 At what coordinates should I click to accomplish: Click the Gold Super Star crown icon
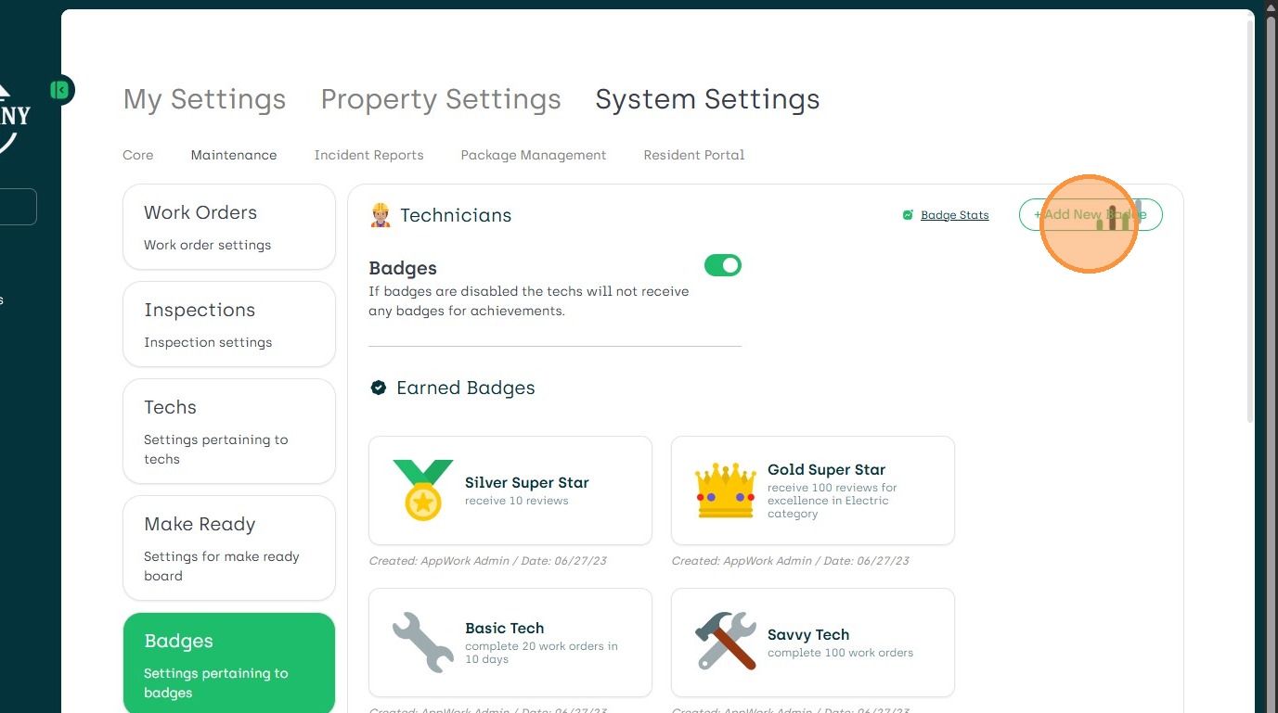(x=725, y=490)
